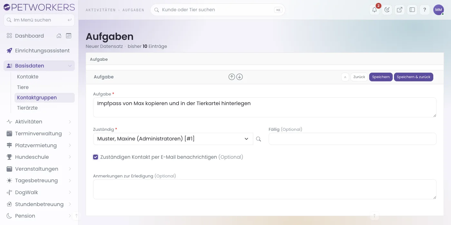Open the help question mark
The height and width of the screenshot is (225, 451).
(x=425, y=10)
